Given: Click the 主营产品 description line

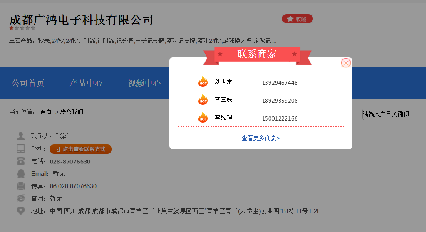Looking at the screenshot, I should (143, 41).
